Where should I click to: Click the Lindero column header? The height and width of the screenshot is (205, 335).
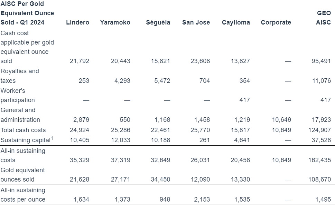[77, 22]
